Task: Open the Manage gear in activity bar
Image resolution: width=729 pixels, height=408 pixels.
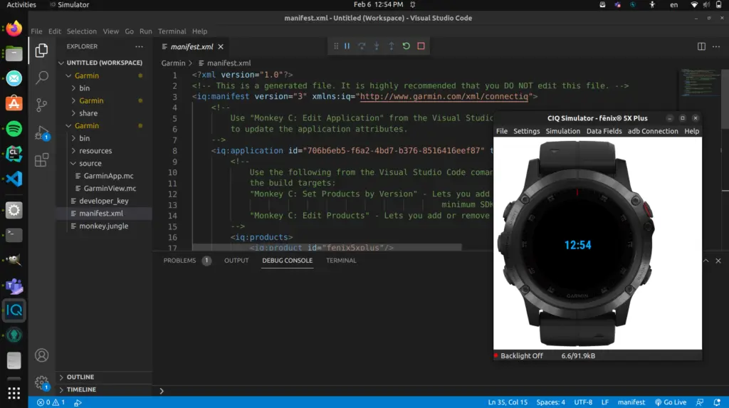Action: [x=41, y=383]
